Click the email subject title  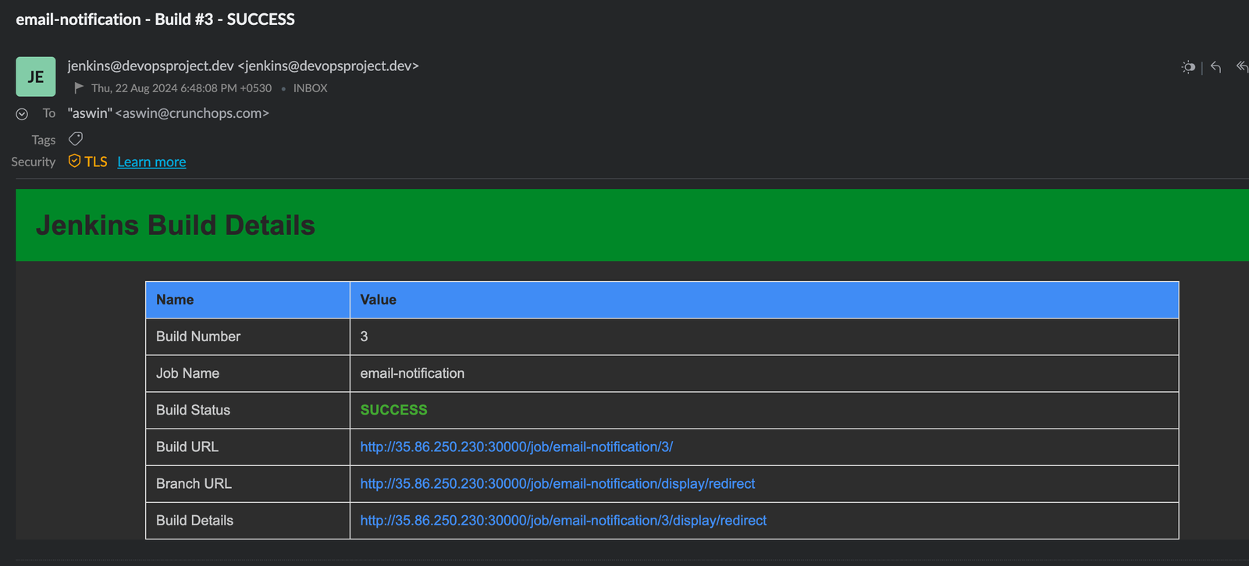(x=155, y=20)
